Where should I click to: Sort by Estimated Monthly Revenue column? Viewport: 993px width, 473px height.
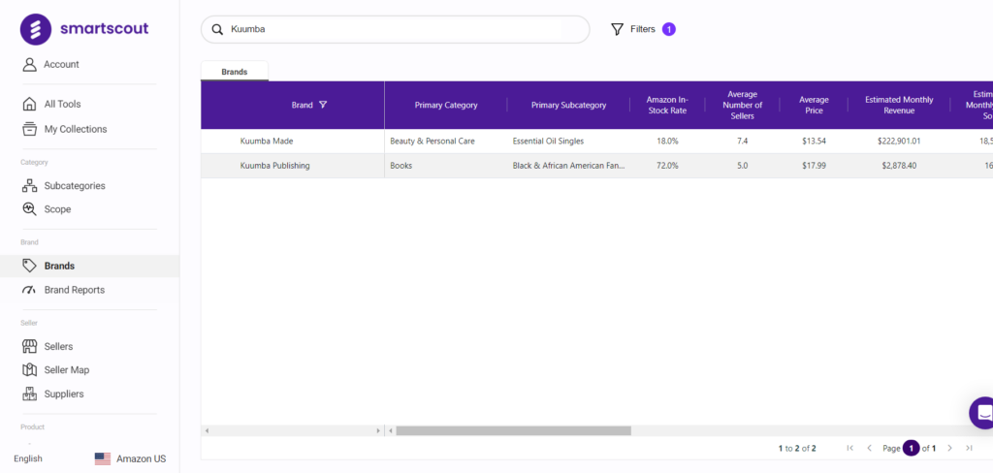(899, 105)
